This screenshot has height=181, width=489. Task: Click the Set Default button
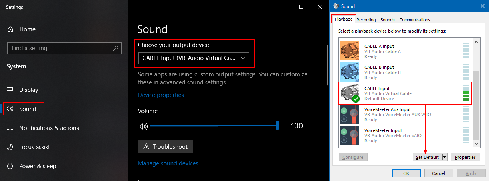click(x=427, y=157)
